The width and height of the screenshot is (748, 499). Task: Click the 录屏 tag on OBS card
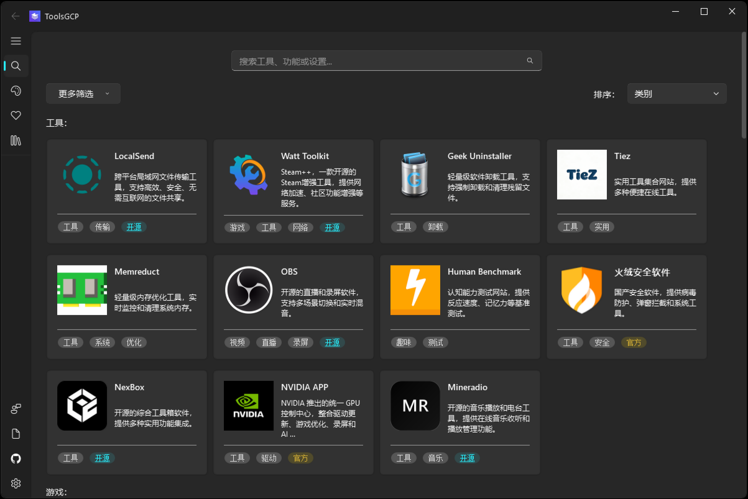click(301, 342)
